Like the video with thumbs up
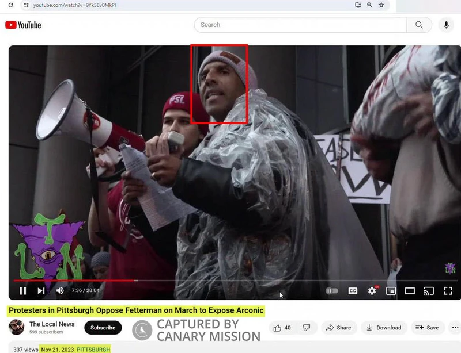The image size is (461, 353). (282, 328)
